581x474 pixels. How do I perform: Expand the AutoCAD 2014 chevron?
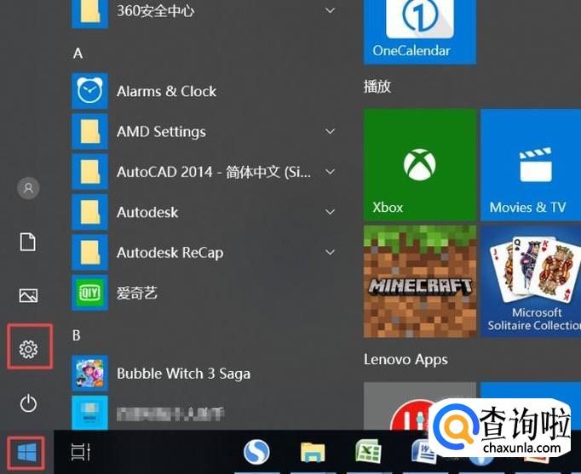tap(330, 172)
